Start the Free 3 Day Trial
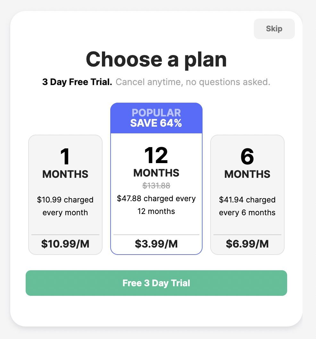 click(x=156, y=283)
